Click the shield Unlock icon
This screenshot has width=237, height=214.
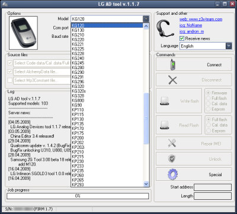pyautogui.click(x=172, y=158)
